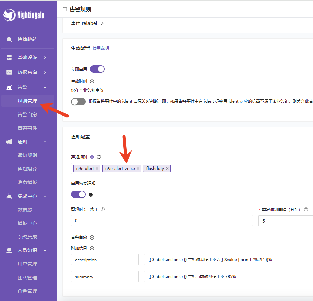Go to 通知媒介 in the sidebar
The image size is (313, 301).
(x=27, y=169)
